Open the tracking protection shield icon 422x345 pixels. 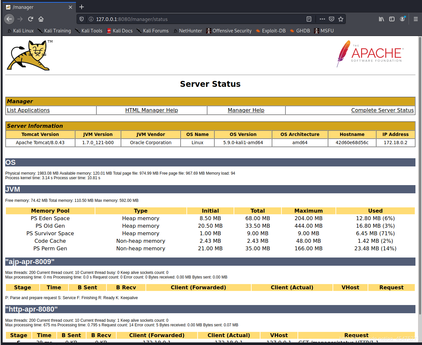click(x=82, y=19)
